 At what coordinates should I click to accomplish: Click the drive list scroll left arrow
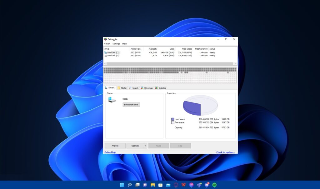[x=105, y=64]
